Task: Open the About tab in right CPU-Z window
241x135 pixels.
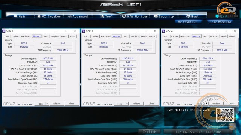Action: [232, 36]
